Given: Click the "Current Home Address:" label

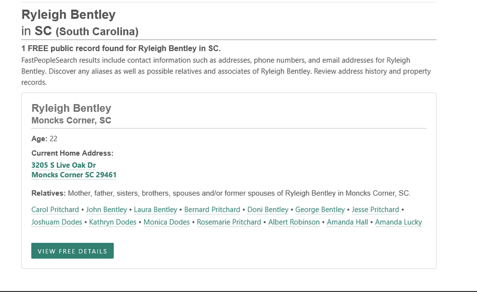Looking at the screenshot, I should pos(72,153).
